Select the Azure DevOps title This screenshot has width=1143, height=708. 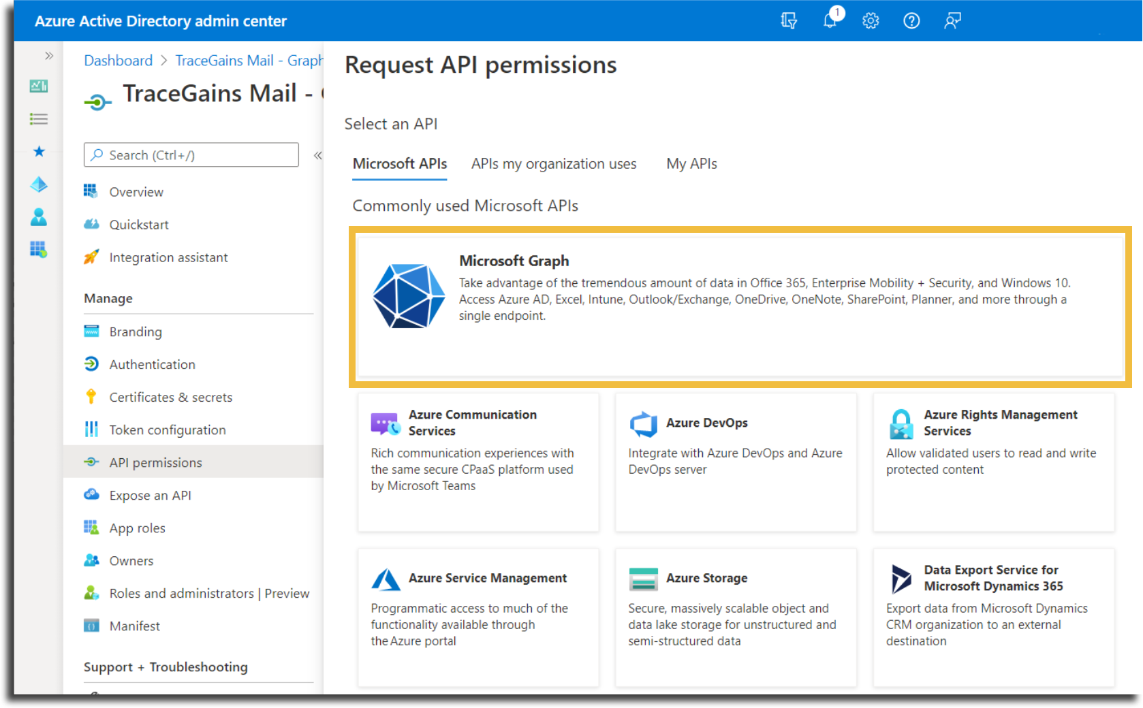click(707, 423)
